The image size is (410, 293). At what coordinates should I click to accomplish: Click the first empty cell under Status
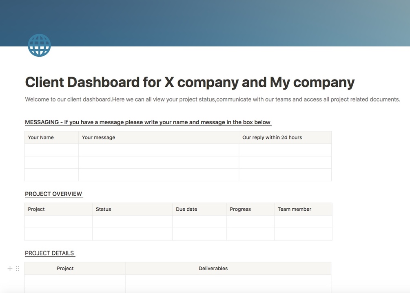pos(132,222)
